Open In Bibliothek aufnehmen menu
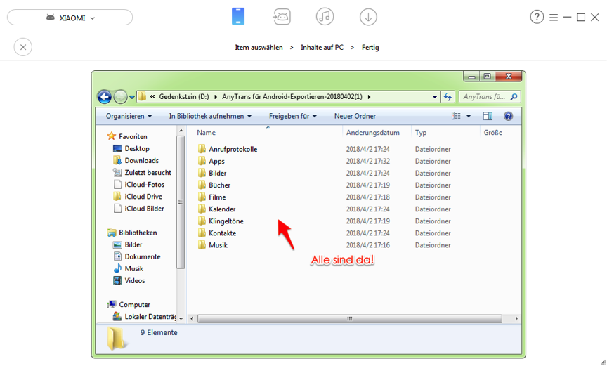The height and width of the screenshot is (366, 607). 210,116
